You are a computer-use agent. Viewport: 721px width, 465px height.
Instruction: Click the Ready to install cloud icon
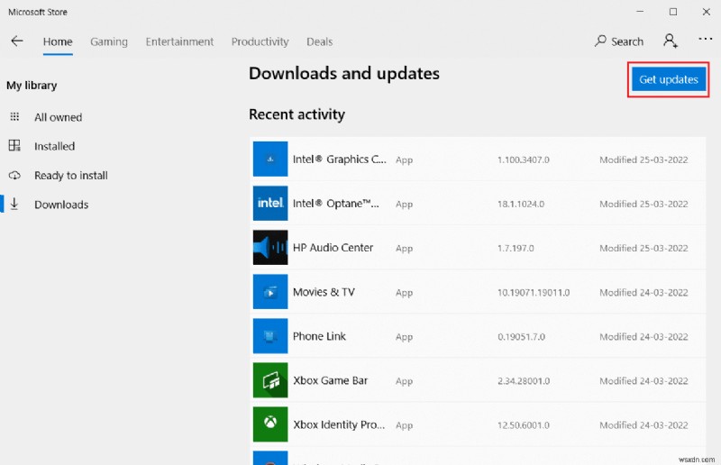14,175
